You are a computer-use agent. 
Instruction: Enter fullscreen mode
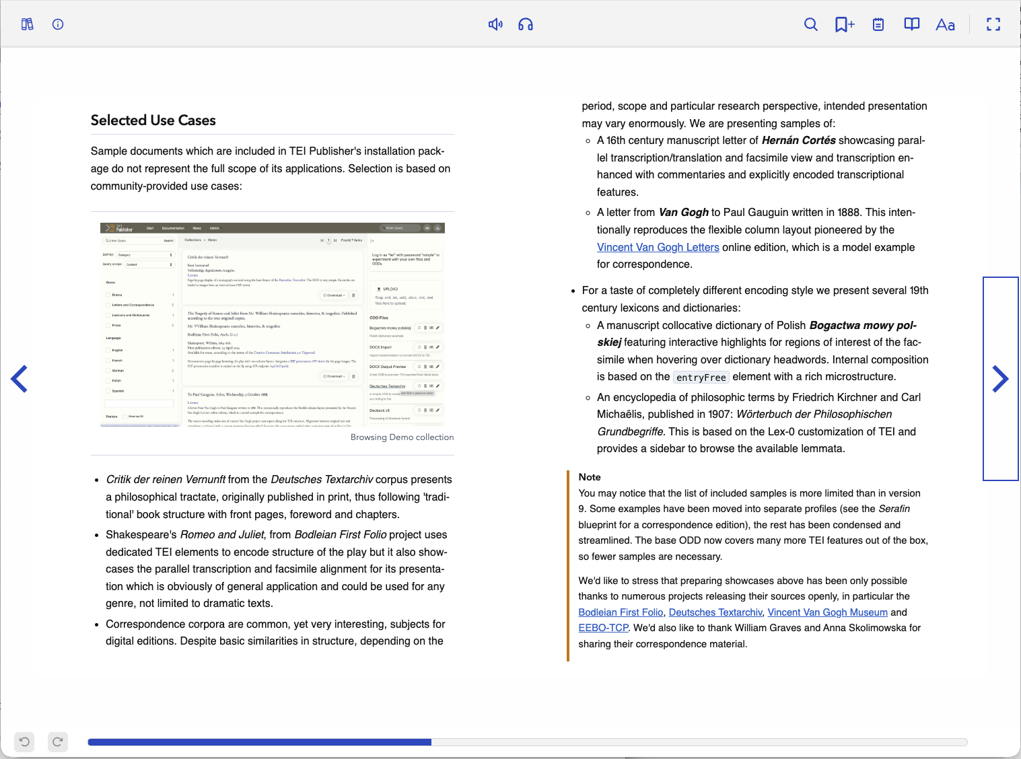pos(993,24)
